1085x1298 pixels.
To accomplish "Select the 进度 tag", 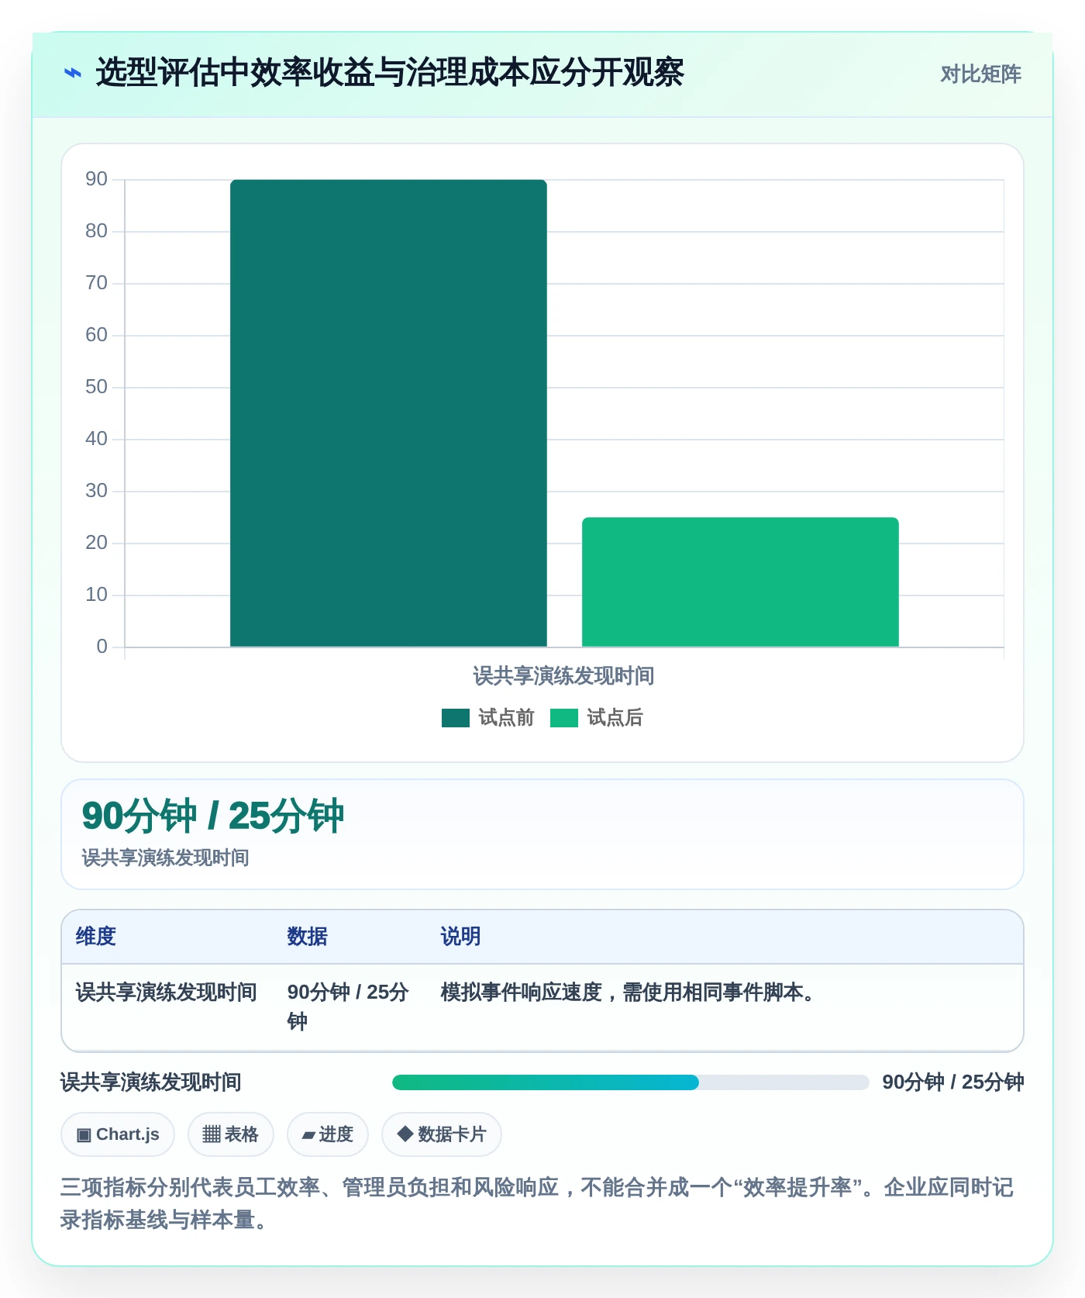I will [328, 1134].
